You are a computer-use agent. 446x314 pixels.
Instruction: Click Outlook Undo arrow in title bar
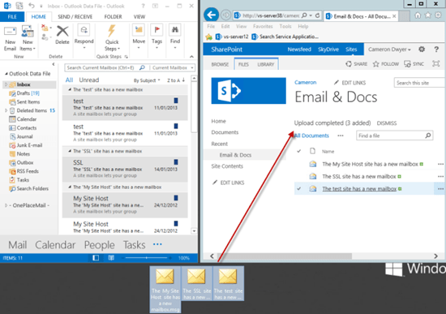(32, 6)
